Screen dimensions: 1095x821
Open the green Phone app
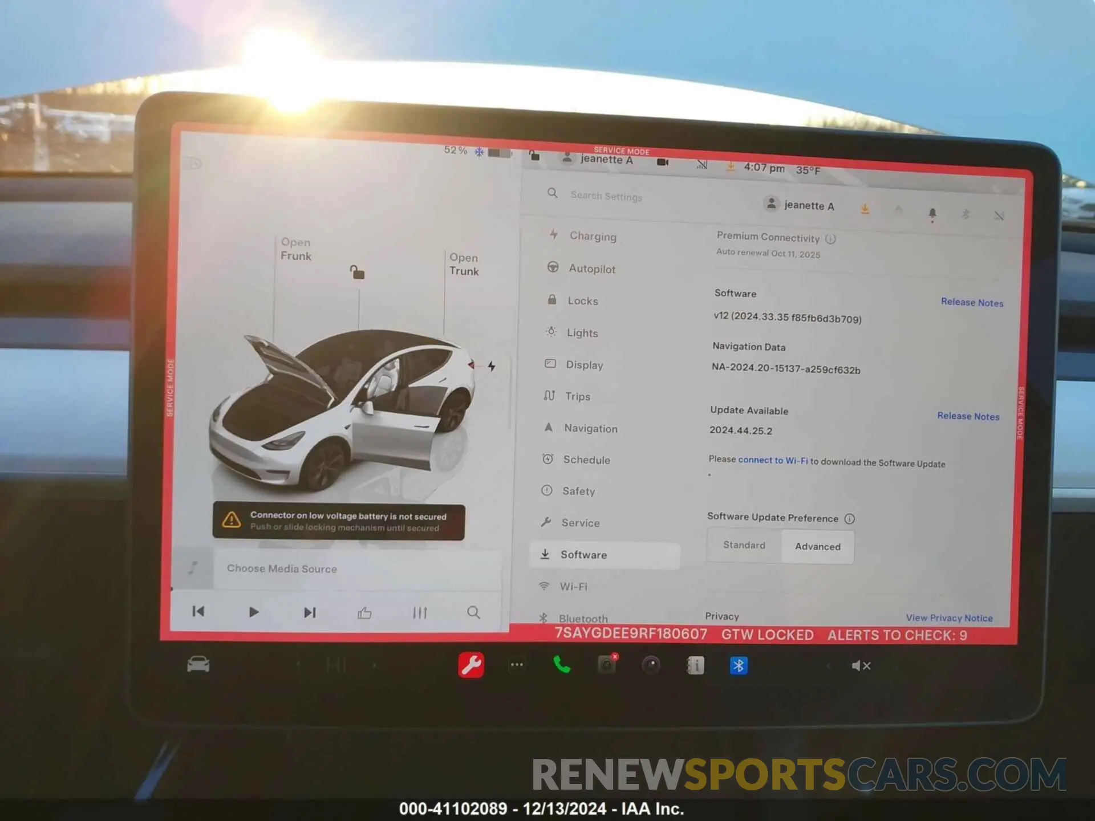coord(562,665)
